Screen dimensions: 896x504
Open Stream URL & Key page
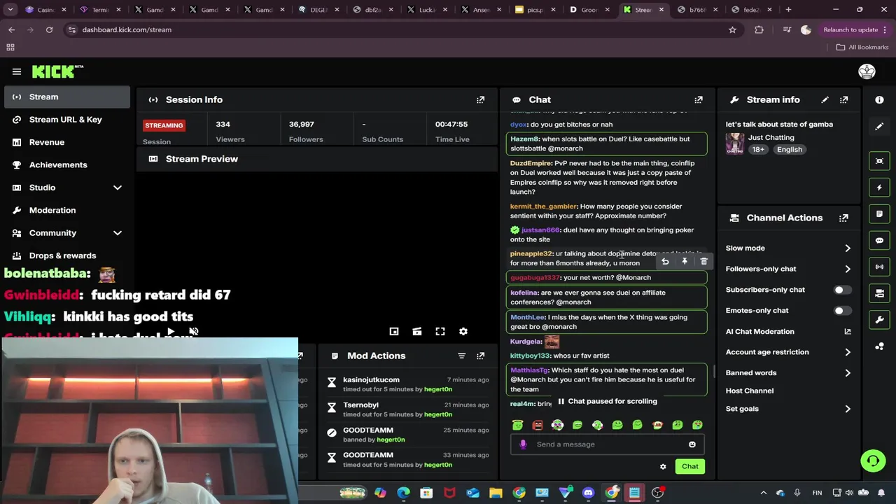click(x=67, y=120)
